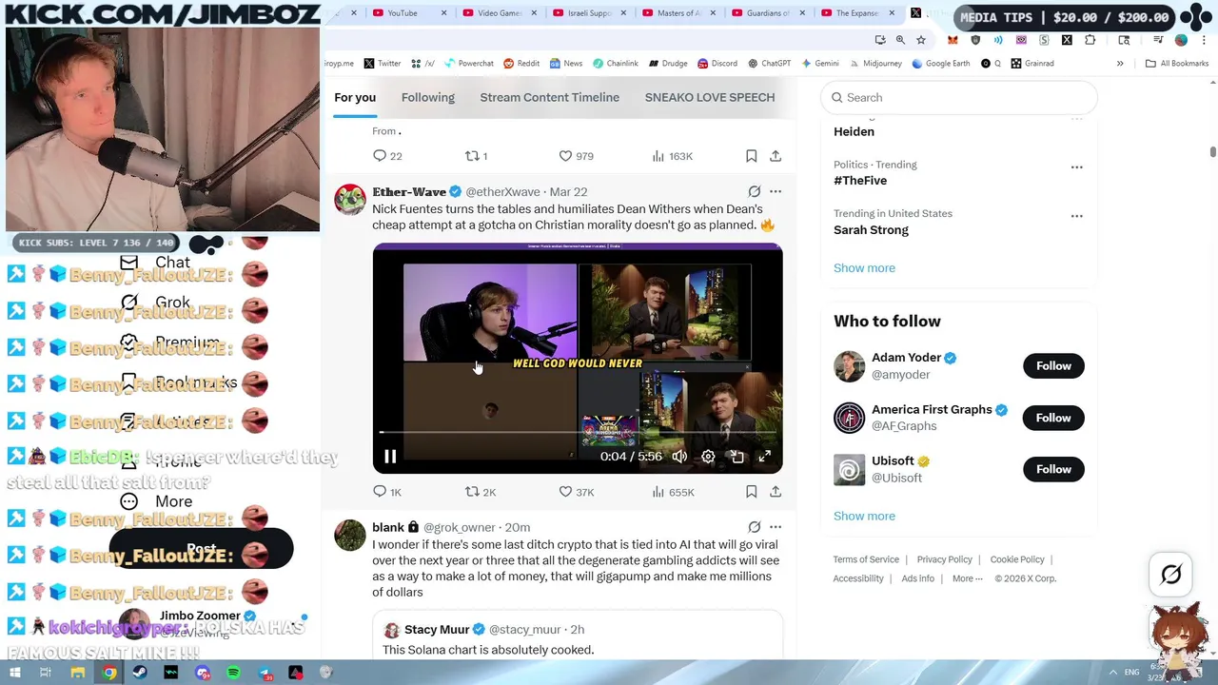Open SNEAKO LOVE SPEECH tab

coord(710,97)
